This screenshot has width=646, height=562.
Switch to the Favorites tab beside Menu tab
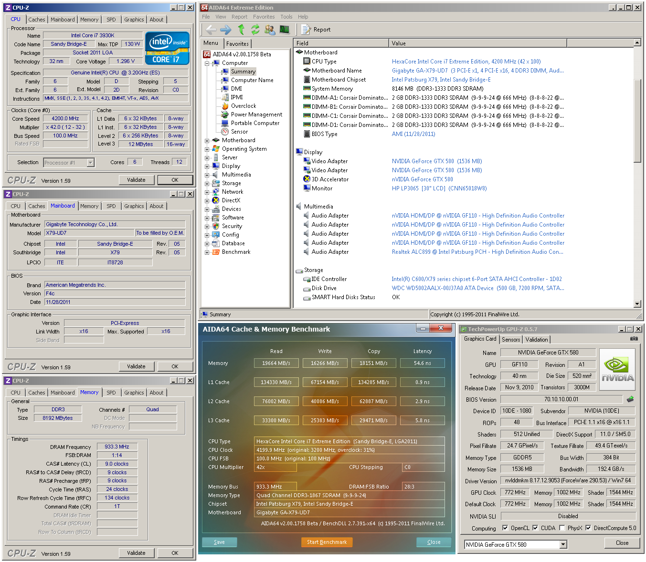237,43
